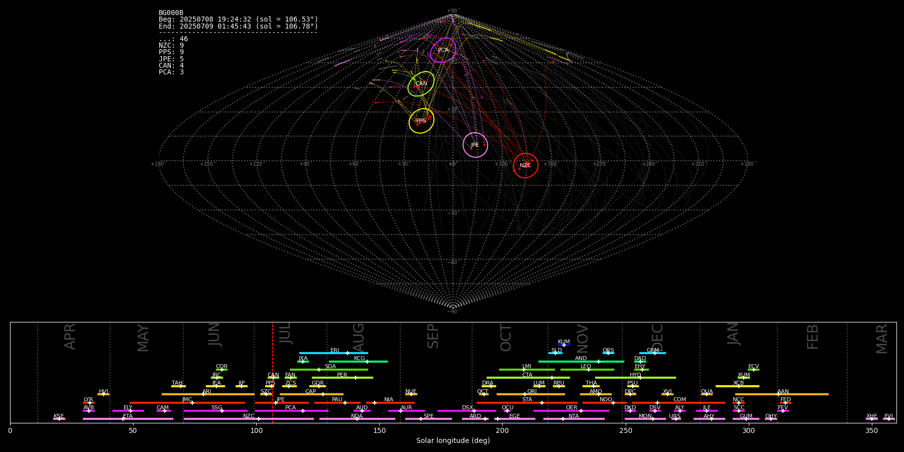Click the 'Solar longitude (deg)' axis label
The height and width of the screenshot is (452, 904).
coord(453,441)
